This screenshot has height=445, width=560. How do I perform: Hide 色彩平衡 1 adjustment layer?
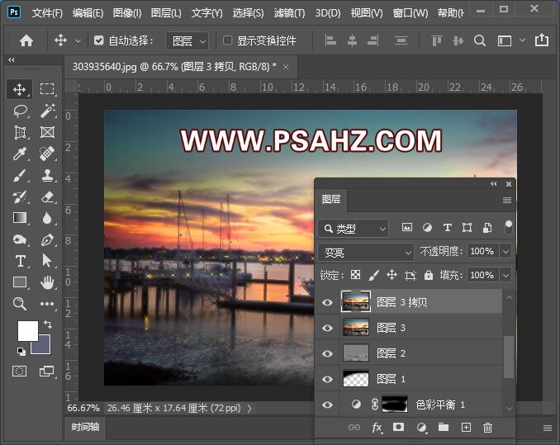328,405
